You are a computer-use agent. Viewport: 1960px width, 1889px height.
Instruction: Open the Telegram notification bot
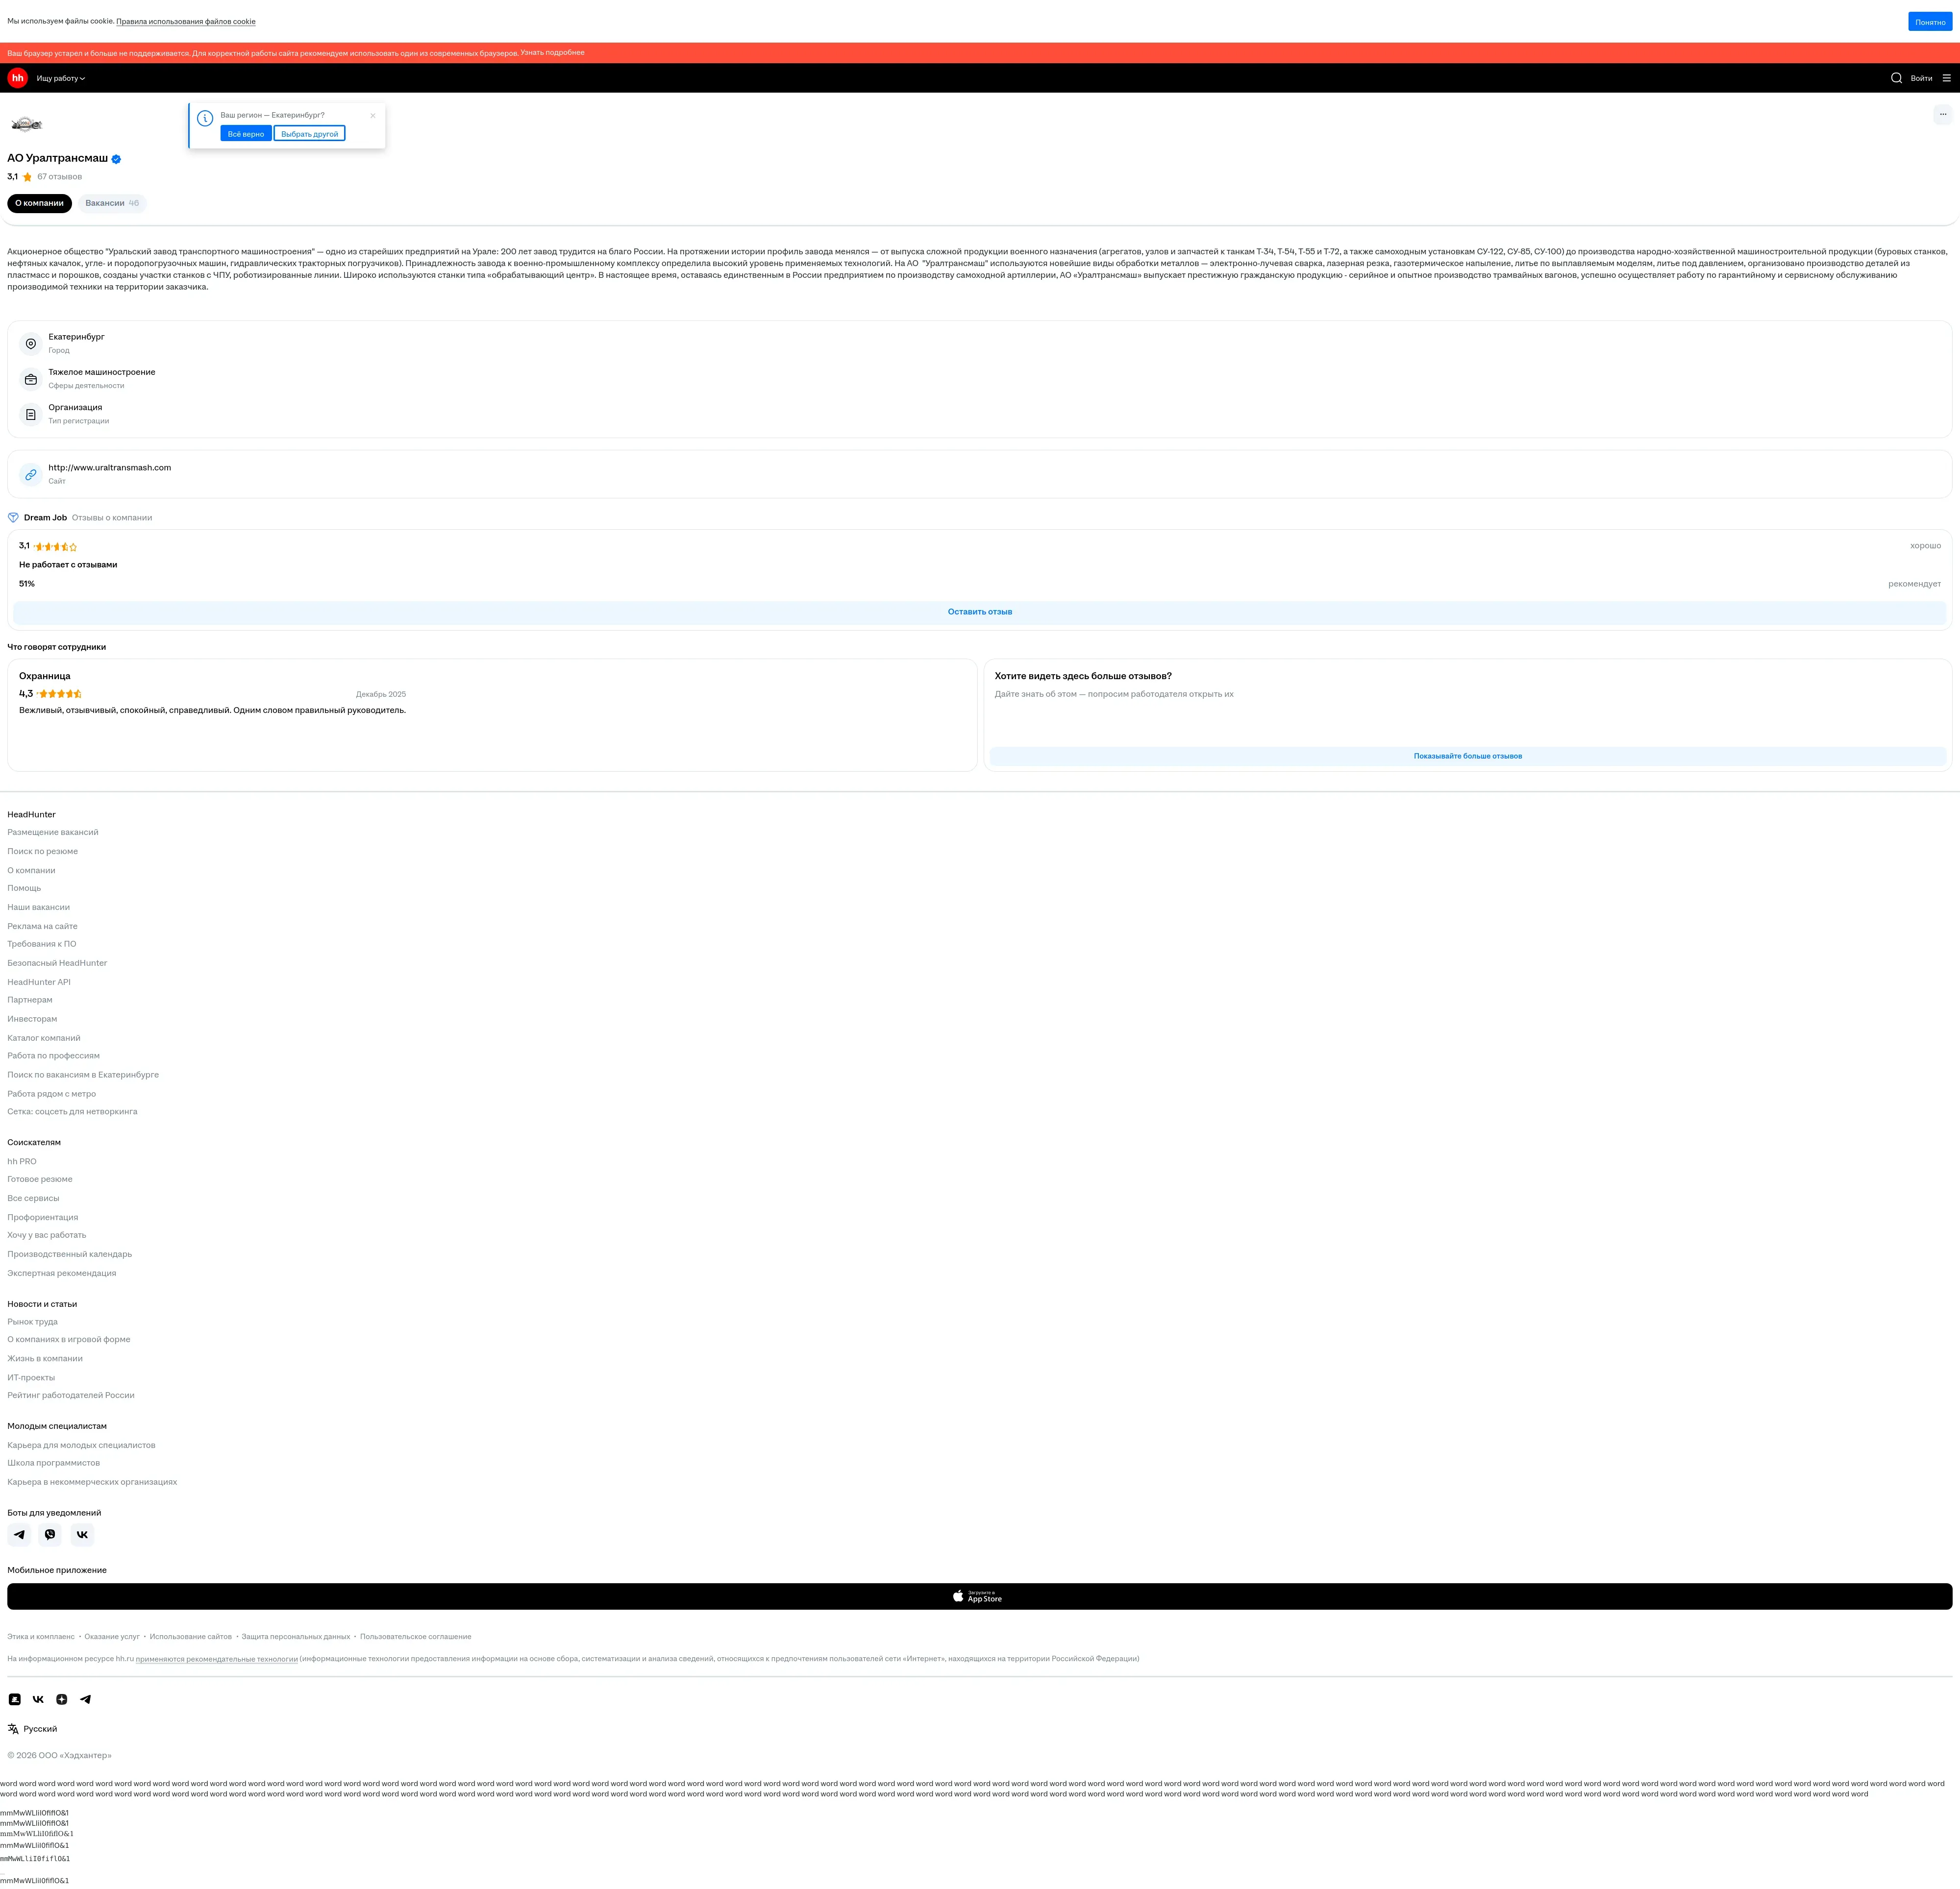19,1534
